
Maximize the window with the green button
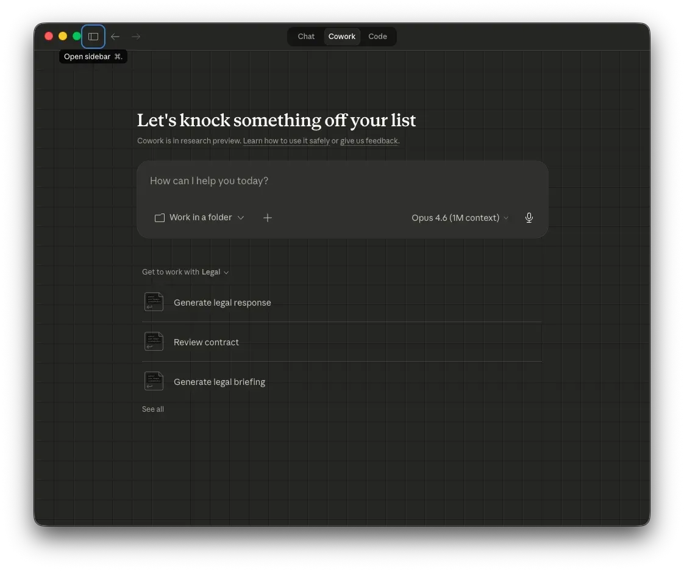pyautogui.click(x=77, y=36)
